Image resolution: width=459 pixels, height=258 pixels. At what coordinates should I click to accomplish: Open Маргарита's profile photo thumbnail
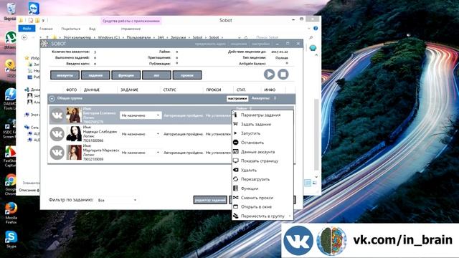(x=74, y=153)
